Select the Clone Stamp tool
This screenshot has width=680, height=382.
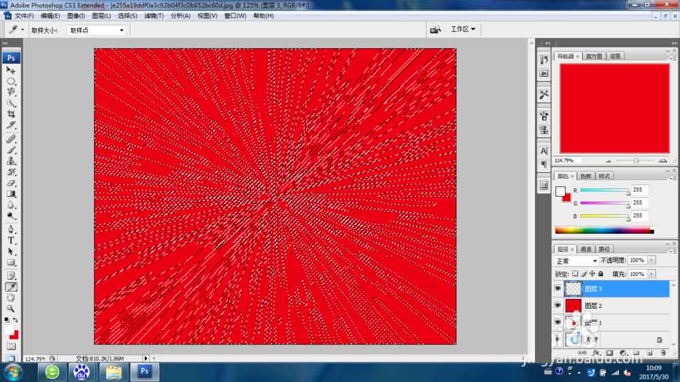11,161
